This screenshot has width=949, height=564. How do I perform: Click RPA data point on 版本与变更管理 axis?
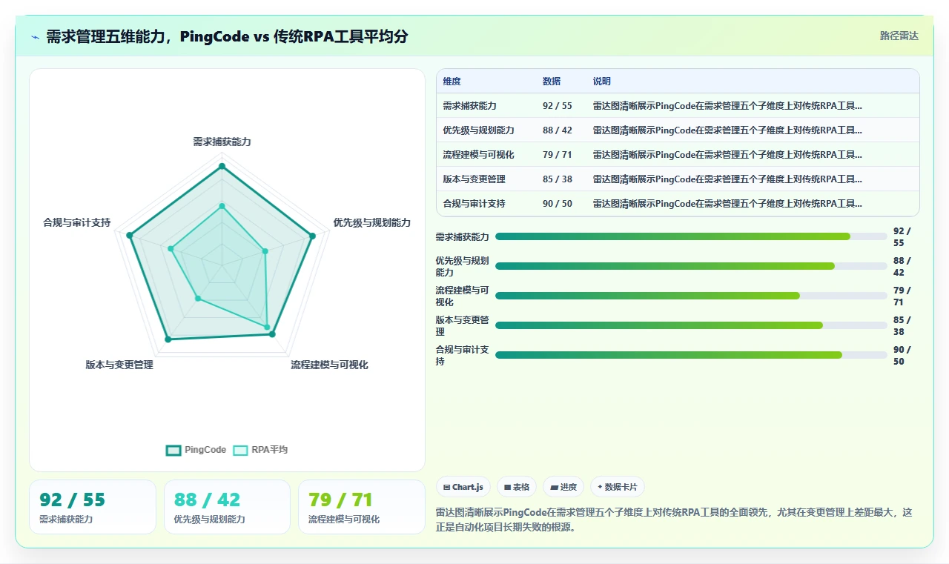(x=198, y=298)
